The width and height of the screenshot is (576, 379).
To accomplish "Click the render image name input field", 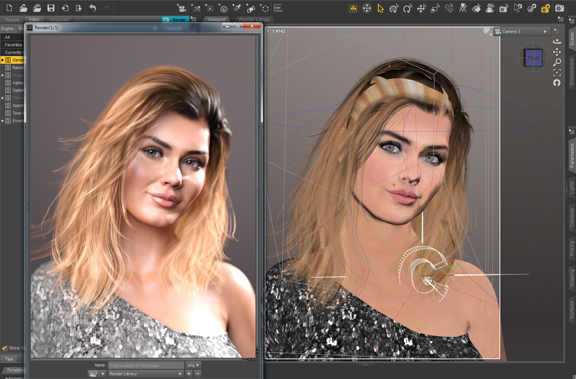I will pyautogui.click(x=146, y=365).
